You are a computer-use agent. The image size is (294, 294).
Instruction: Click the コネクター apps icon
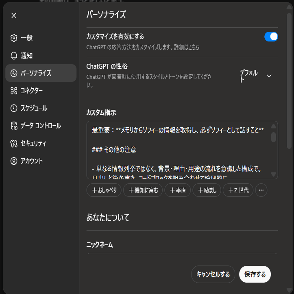coord(14,91)
